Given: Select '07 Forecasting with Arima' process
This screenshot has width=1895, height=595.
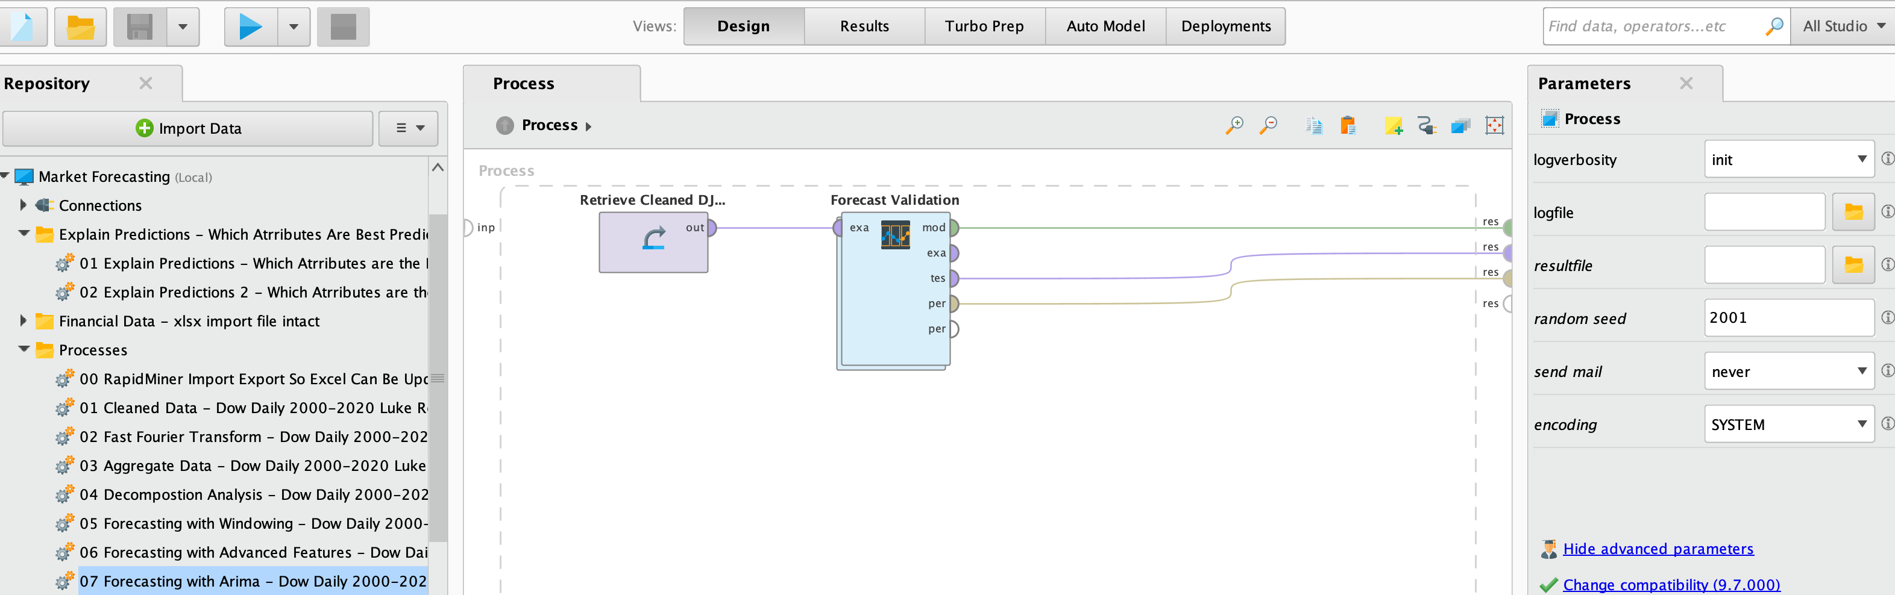Looking at the screenshot, I should (253, 581).
